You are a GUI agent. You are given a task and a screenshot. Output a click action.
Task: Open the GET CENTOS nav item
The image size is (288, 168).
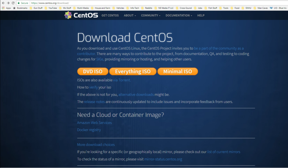[x=110, y=15]
